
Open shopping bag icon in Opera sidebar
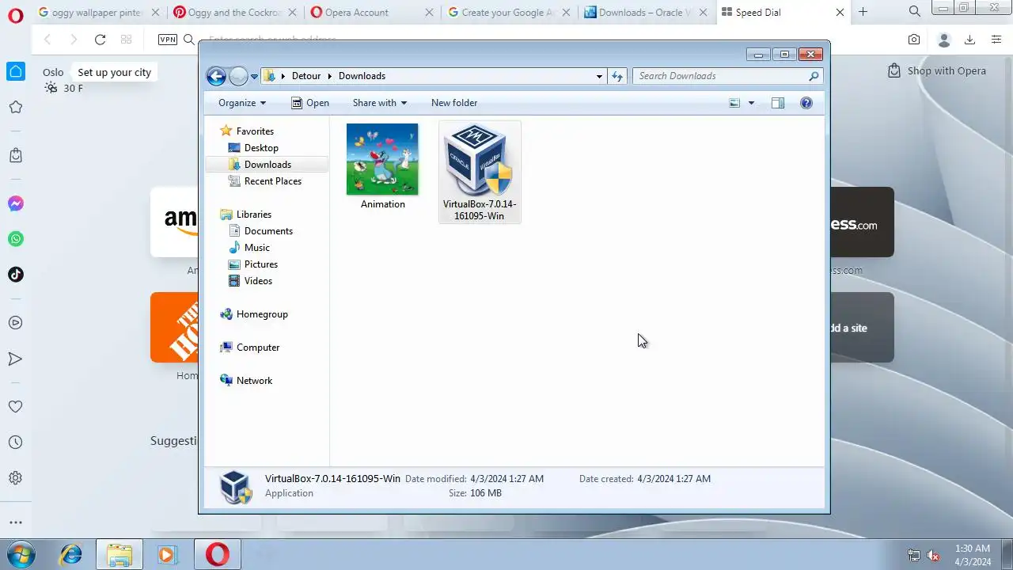point(15,156)
